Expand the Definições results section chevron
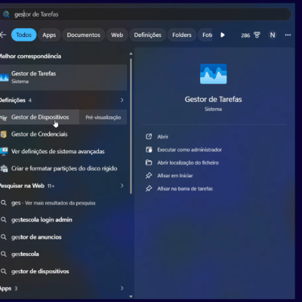Viewport: 302px width, 302px height. pyautogui.click(x=122, y=100)
